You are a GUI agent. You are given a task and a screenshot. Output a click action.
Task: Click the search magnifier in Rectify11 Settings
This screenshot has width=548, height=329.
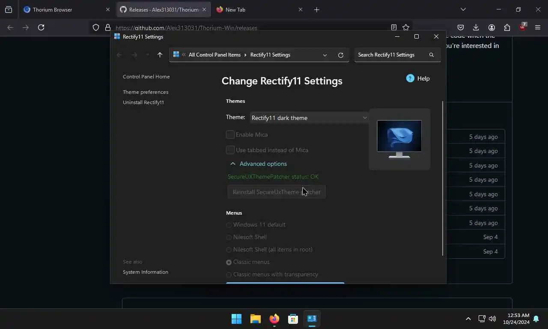point(432,55)
